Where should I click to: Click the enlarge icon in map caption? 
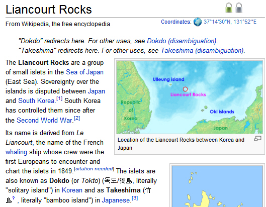pyautogui.click(x=257, y=139)
